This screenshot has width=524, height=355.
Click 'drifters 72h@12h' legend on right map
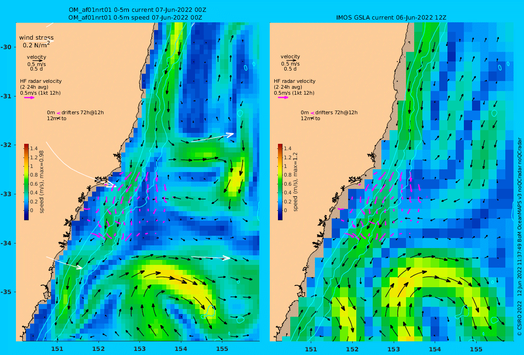pos(336,113)
